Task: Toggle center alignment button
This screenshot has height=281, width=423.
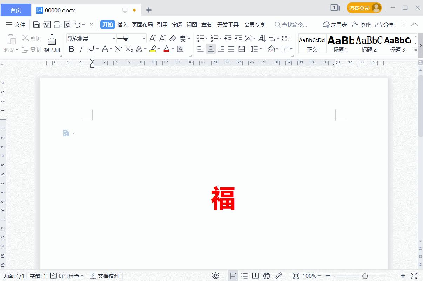Action: tap(211, 49)
